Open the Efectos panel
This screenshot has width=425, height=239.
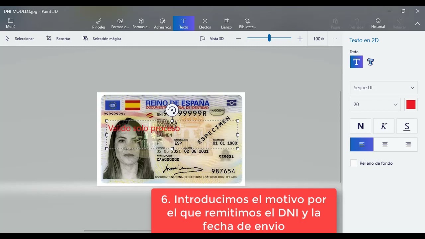(x=205, y=24)
